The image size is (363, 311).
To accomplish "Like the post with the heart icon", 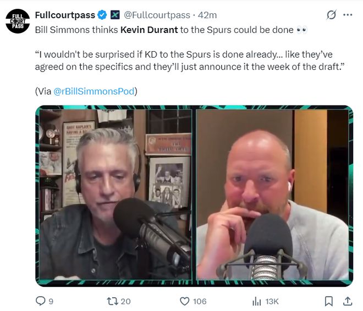I will pos(184,301).
